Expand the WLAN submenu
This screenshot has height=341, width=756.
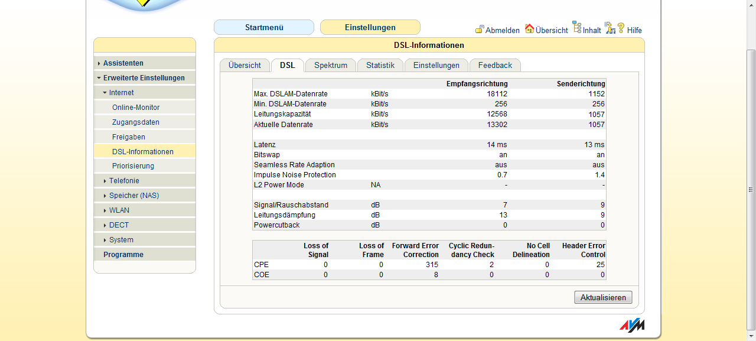pyautogui.click(x=119, y=210)
